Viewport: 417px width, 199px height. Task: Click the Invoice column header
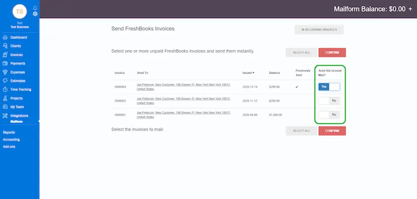click(120, 73)
